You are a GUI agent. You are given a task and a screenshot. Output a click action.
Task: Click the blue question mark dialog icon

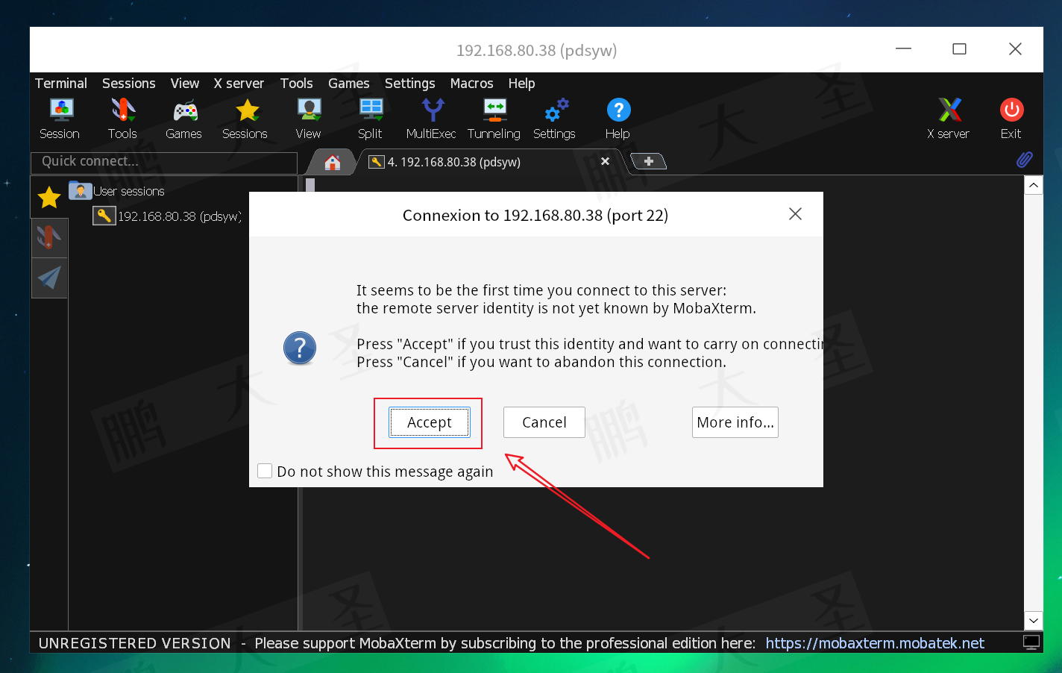[x=300, y=348]
